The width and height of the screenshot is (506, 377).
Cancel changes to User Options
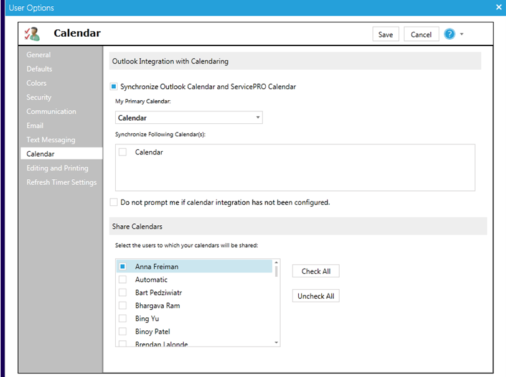coord(421,34)
